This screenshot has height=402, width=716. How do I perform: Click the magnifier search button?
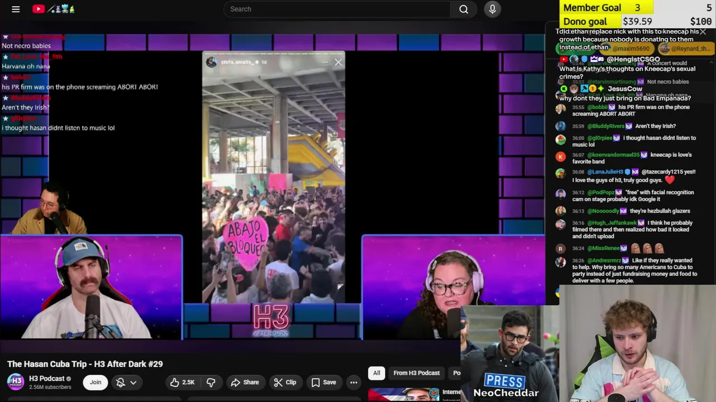[464, 9]
